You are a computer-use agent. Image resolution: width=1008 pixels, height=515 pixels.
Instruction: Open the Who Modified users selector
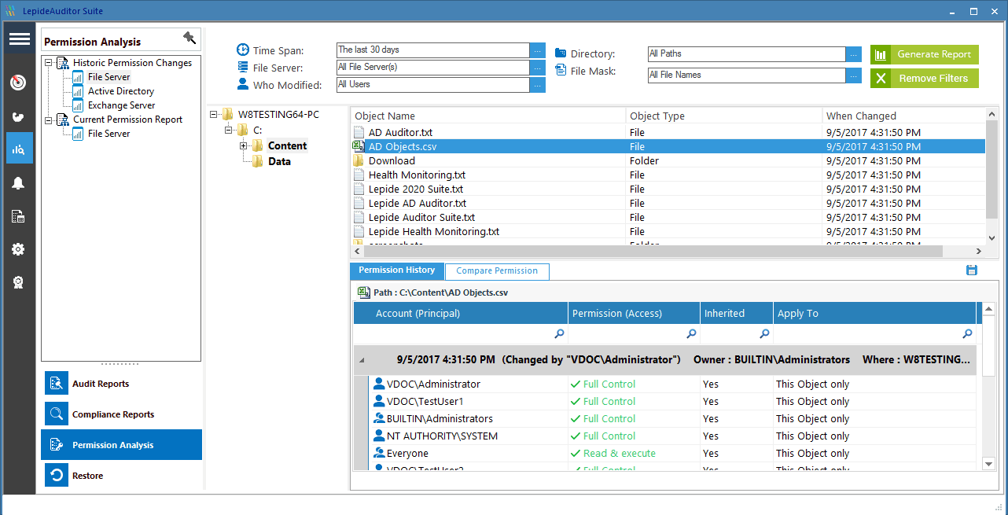(538, 85)
